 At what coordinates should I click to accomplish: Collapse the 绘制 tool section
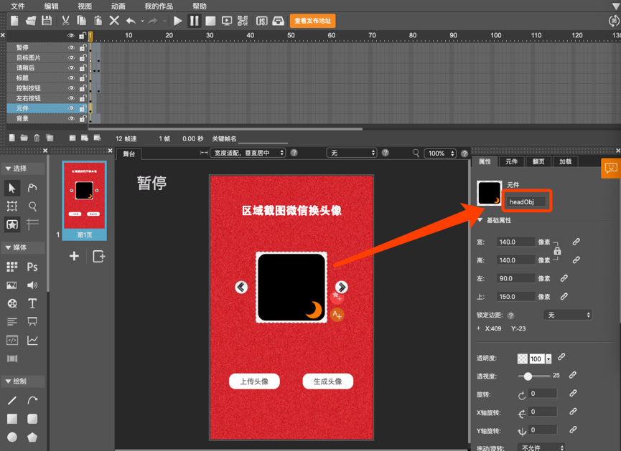(8, 381)
